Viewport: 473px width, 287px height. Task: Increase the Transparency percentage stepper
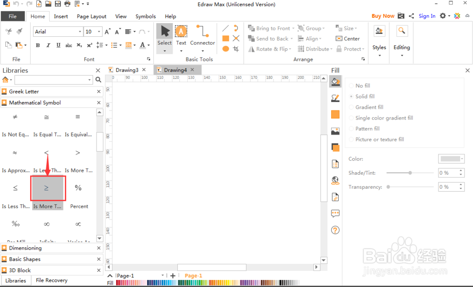pos(461,185)
